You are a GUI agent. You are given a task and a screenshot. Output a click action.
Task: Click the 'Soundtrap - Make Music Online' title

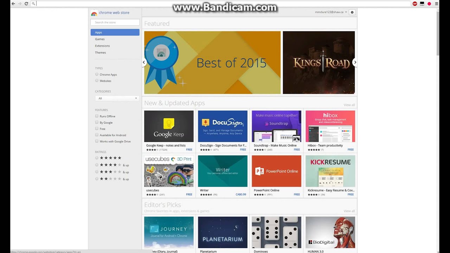click(275, 145)
